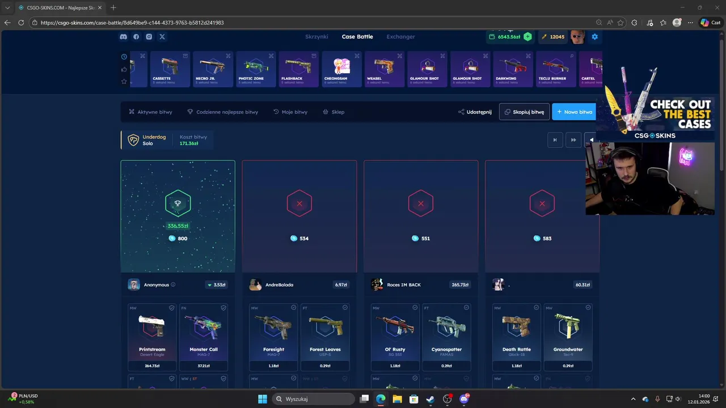Open a new browser tab

(x=113, y=7)
